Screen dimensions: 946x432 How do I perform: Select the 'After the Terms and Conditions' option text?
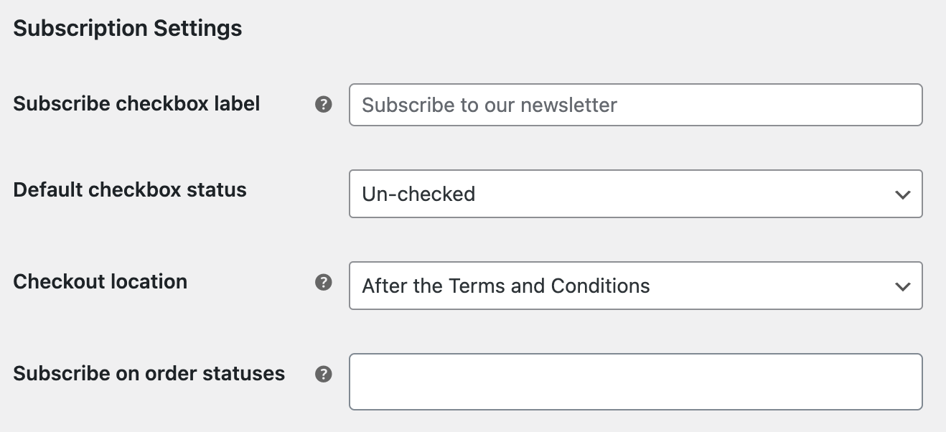[x=506, y=286]
